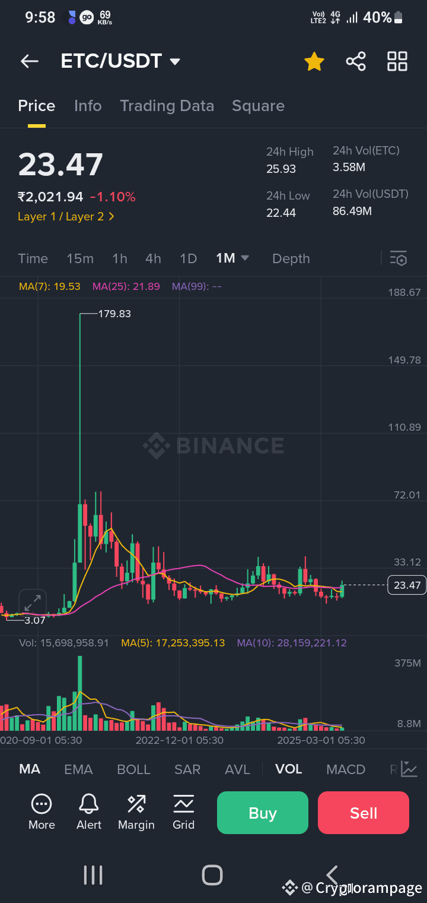Switch to the Info tab
The width and height of the screenshot is (427, 903).
pos(88,106)
